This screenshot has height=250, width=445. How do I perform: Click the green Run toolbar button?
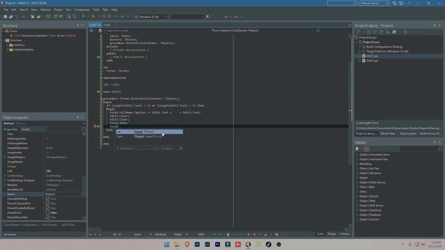pos(83,16)
